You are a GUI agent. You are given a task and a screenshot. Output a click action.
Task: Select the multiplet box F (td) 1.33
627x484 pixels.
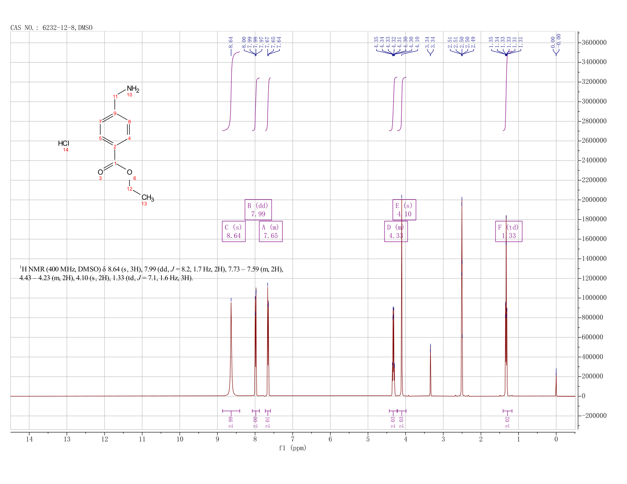[509, 231]
